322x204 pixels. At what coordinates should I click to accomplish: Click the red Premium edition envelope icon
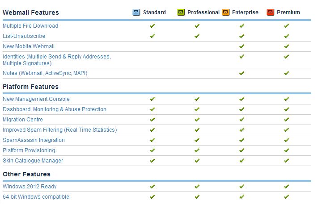pyautogui.click(x=271, y=12)
